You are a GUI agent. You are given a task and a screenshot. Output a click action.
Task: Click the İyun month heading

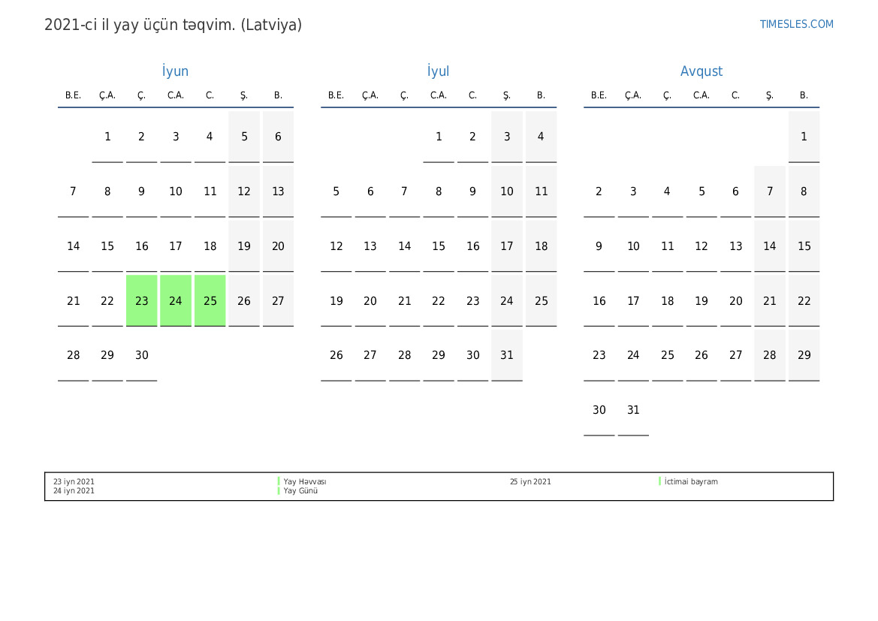(x=175, y=71)
